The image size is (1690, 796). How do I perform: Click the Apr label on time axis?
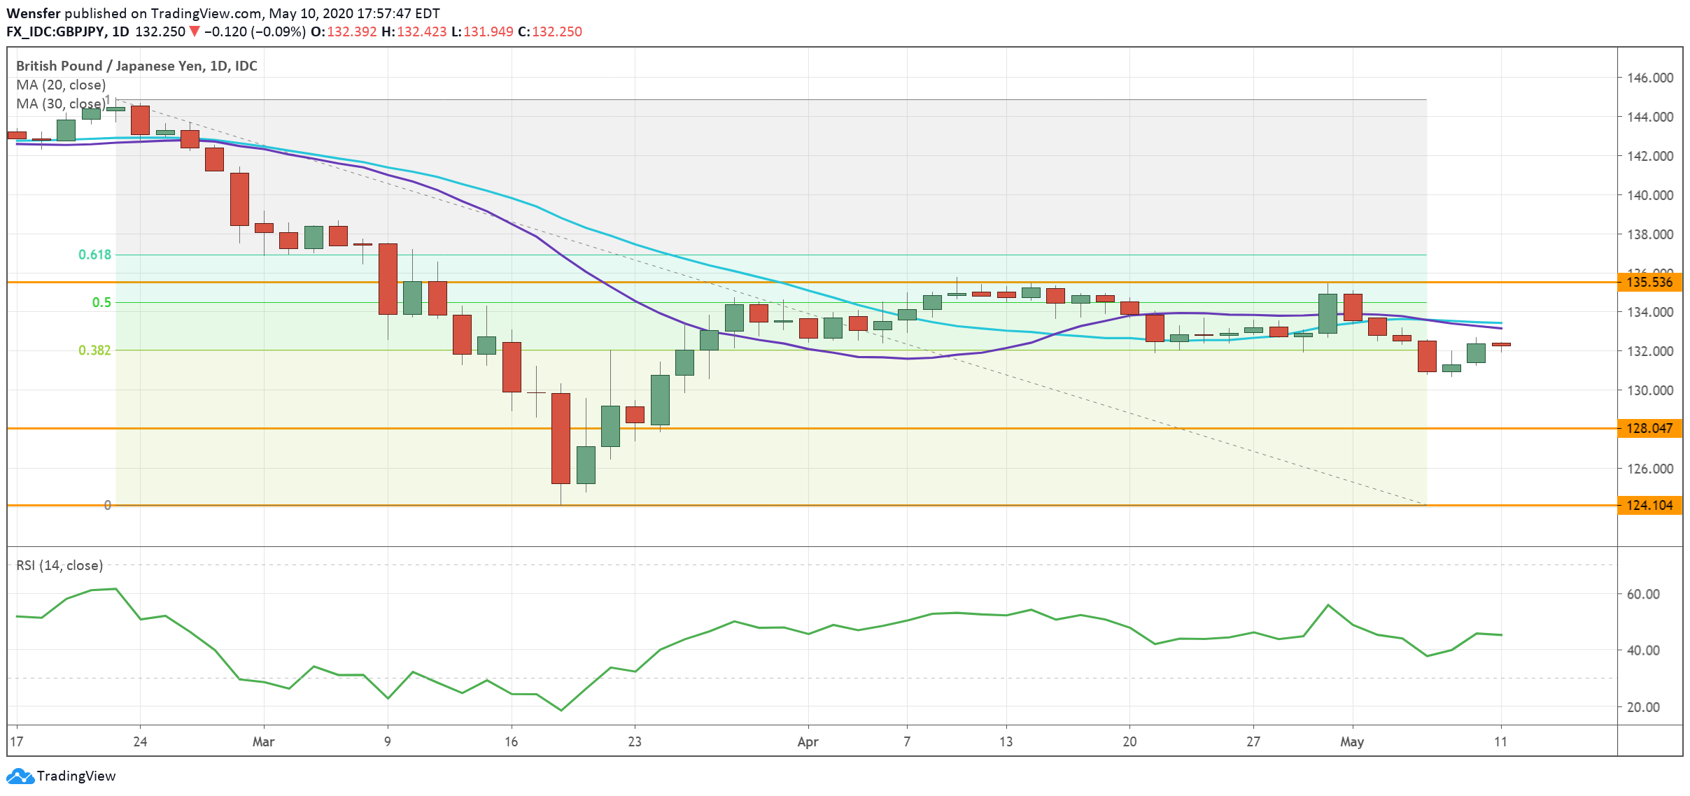808,742
